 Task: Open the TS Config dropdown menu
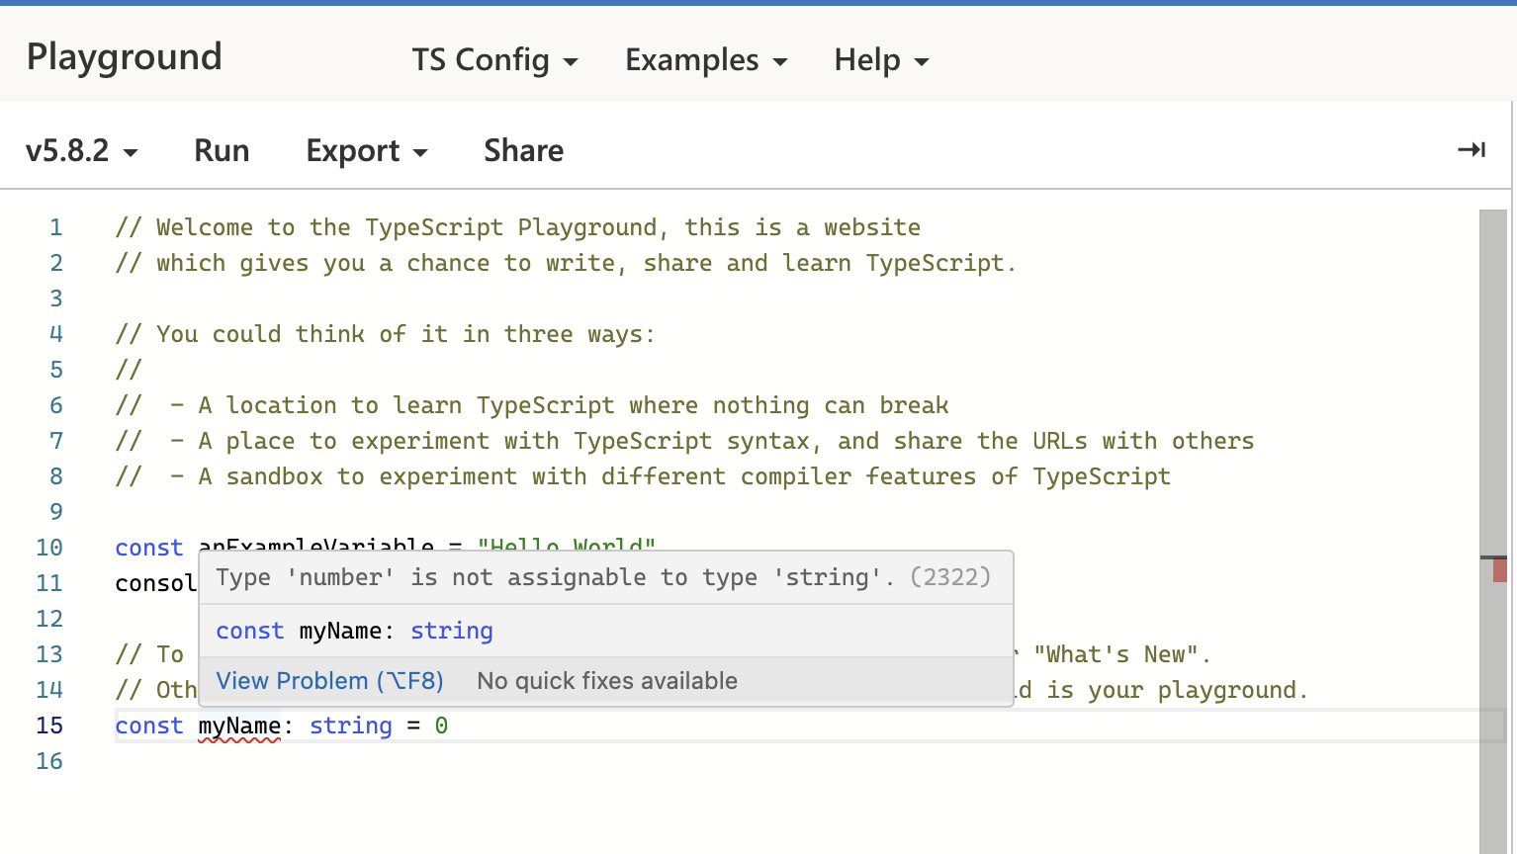pos(494,60)
